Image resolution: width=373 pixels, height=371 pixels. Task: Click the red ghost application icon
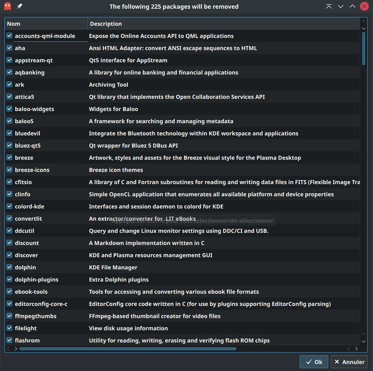pyautogui.click(x=7, y=6)
